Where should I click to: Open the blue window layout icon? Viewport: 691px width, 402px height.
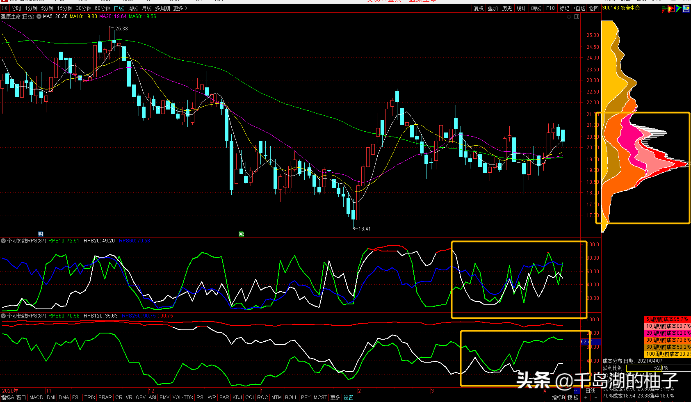pyautogui.click(x=686, y=9)
